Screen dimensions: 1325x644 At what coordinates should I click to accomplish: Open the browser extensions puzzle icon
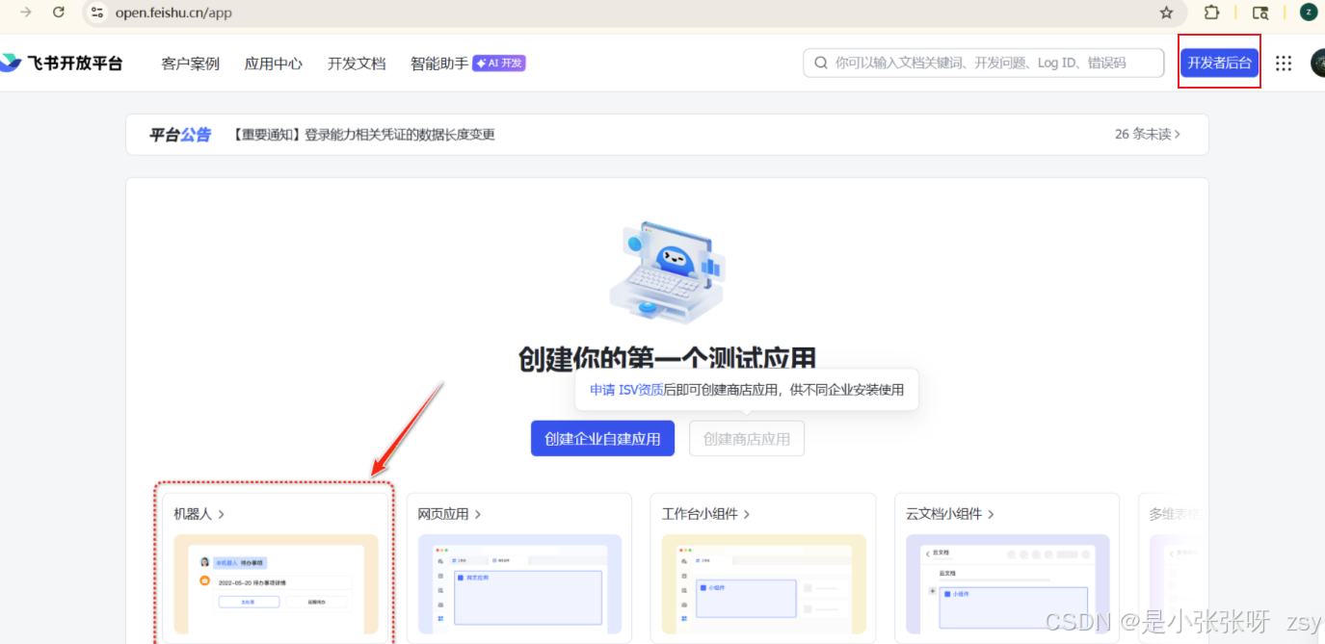tap(1211, 13)
